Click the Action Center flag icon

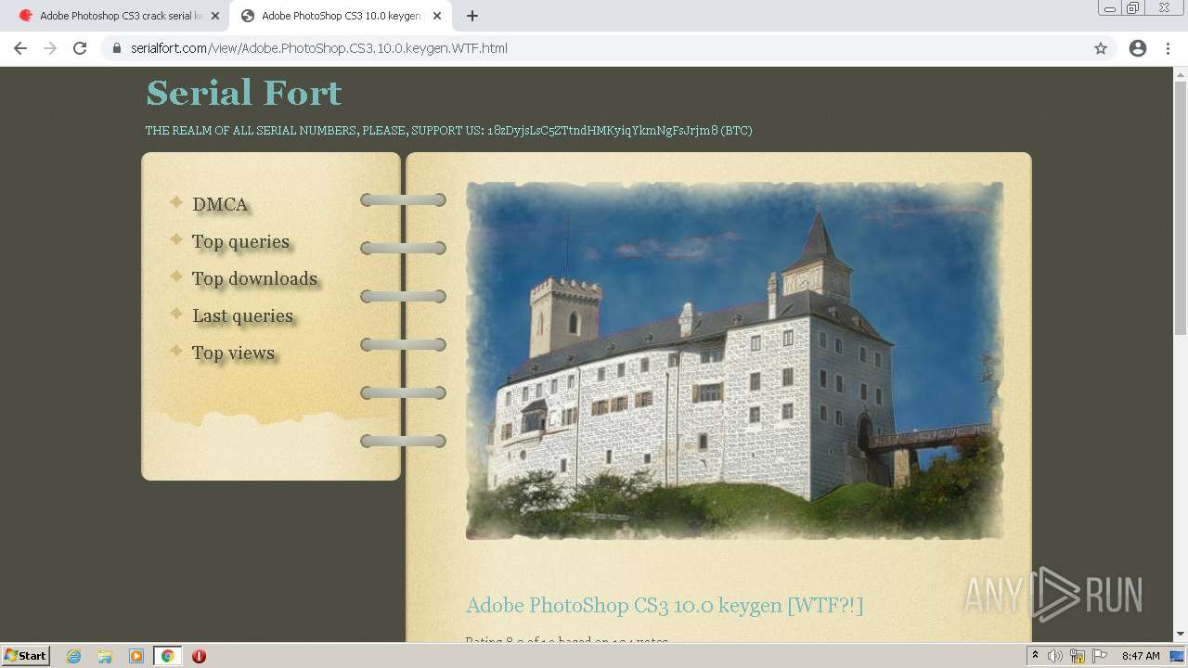1100,656
